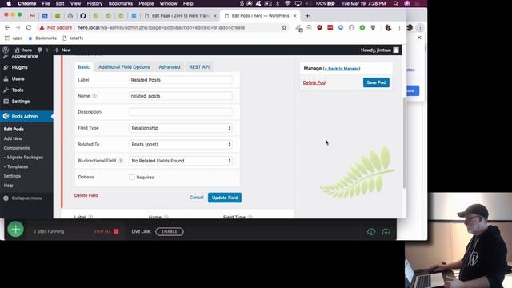Click the user avatar next to Howdy
This screenshot has width=512, height=288.
point(396,50)
